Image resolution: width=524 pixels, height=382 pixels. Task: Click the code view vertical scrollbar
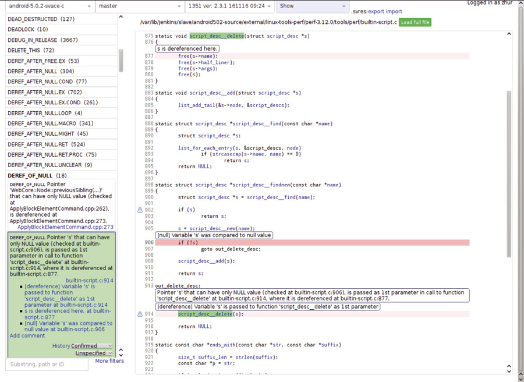509,175
